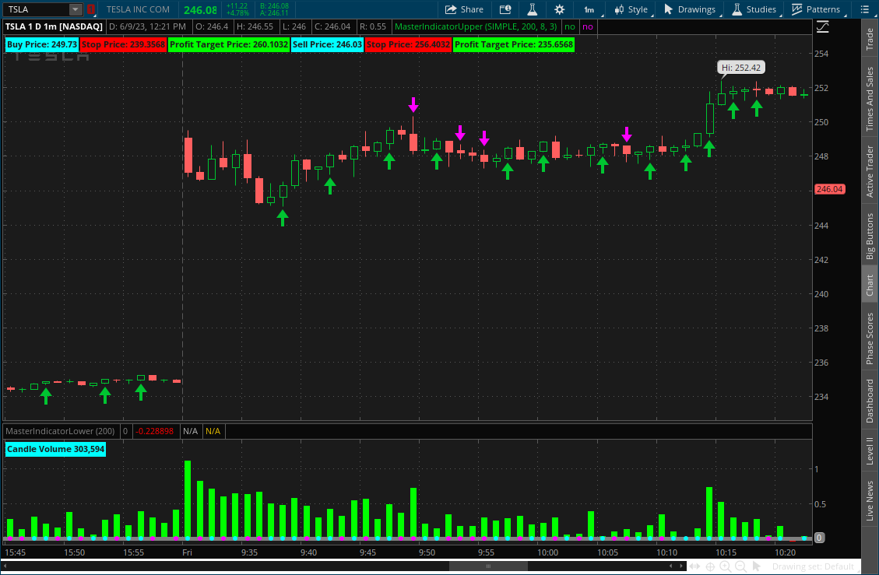Click the TSLA 1 D 1m [NASDAQ] title

tap(54, 26)
